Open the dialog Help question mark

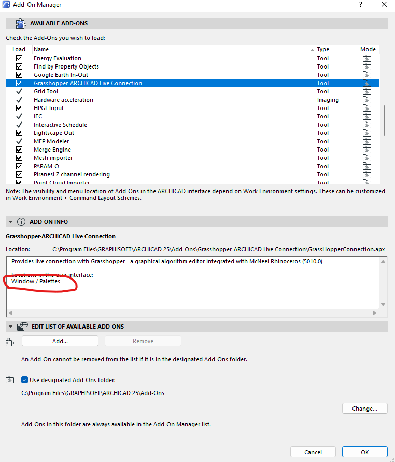360,5
